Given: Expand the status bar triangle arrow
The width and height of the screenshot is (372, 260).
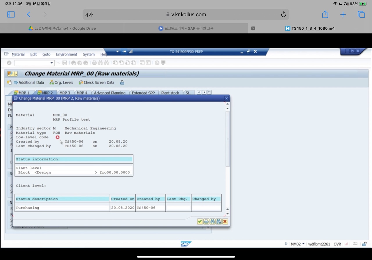Looking at the screenshot, I should [x=286, y=244].
